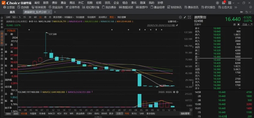Open the 股票 menu
This screenshot has width=254, height=118.
[x=46, y=3]
